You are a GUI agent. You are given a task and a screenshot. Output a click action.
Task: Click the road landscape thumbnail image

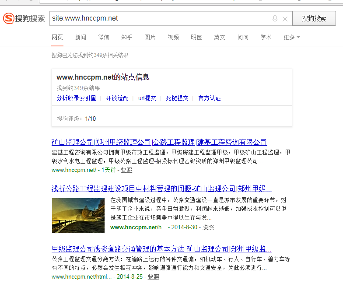78,215
